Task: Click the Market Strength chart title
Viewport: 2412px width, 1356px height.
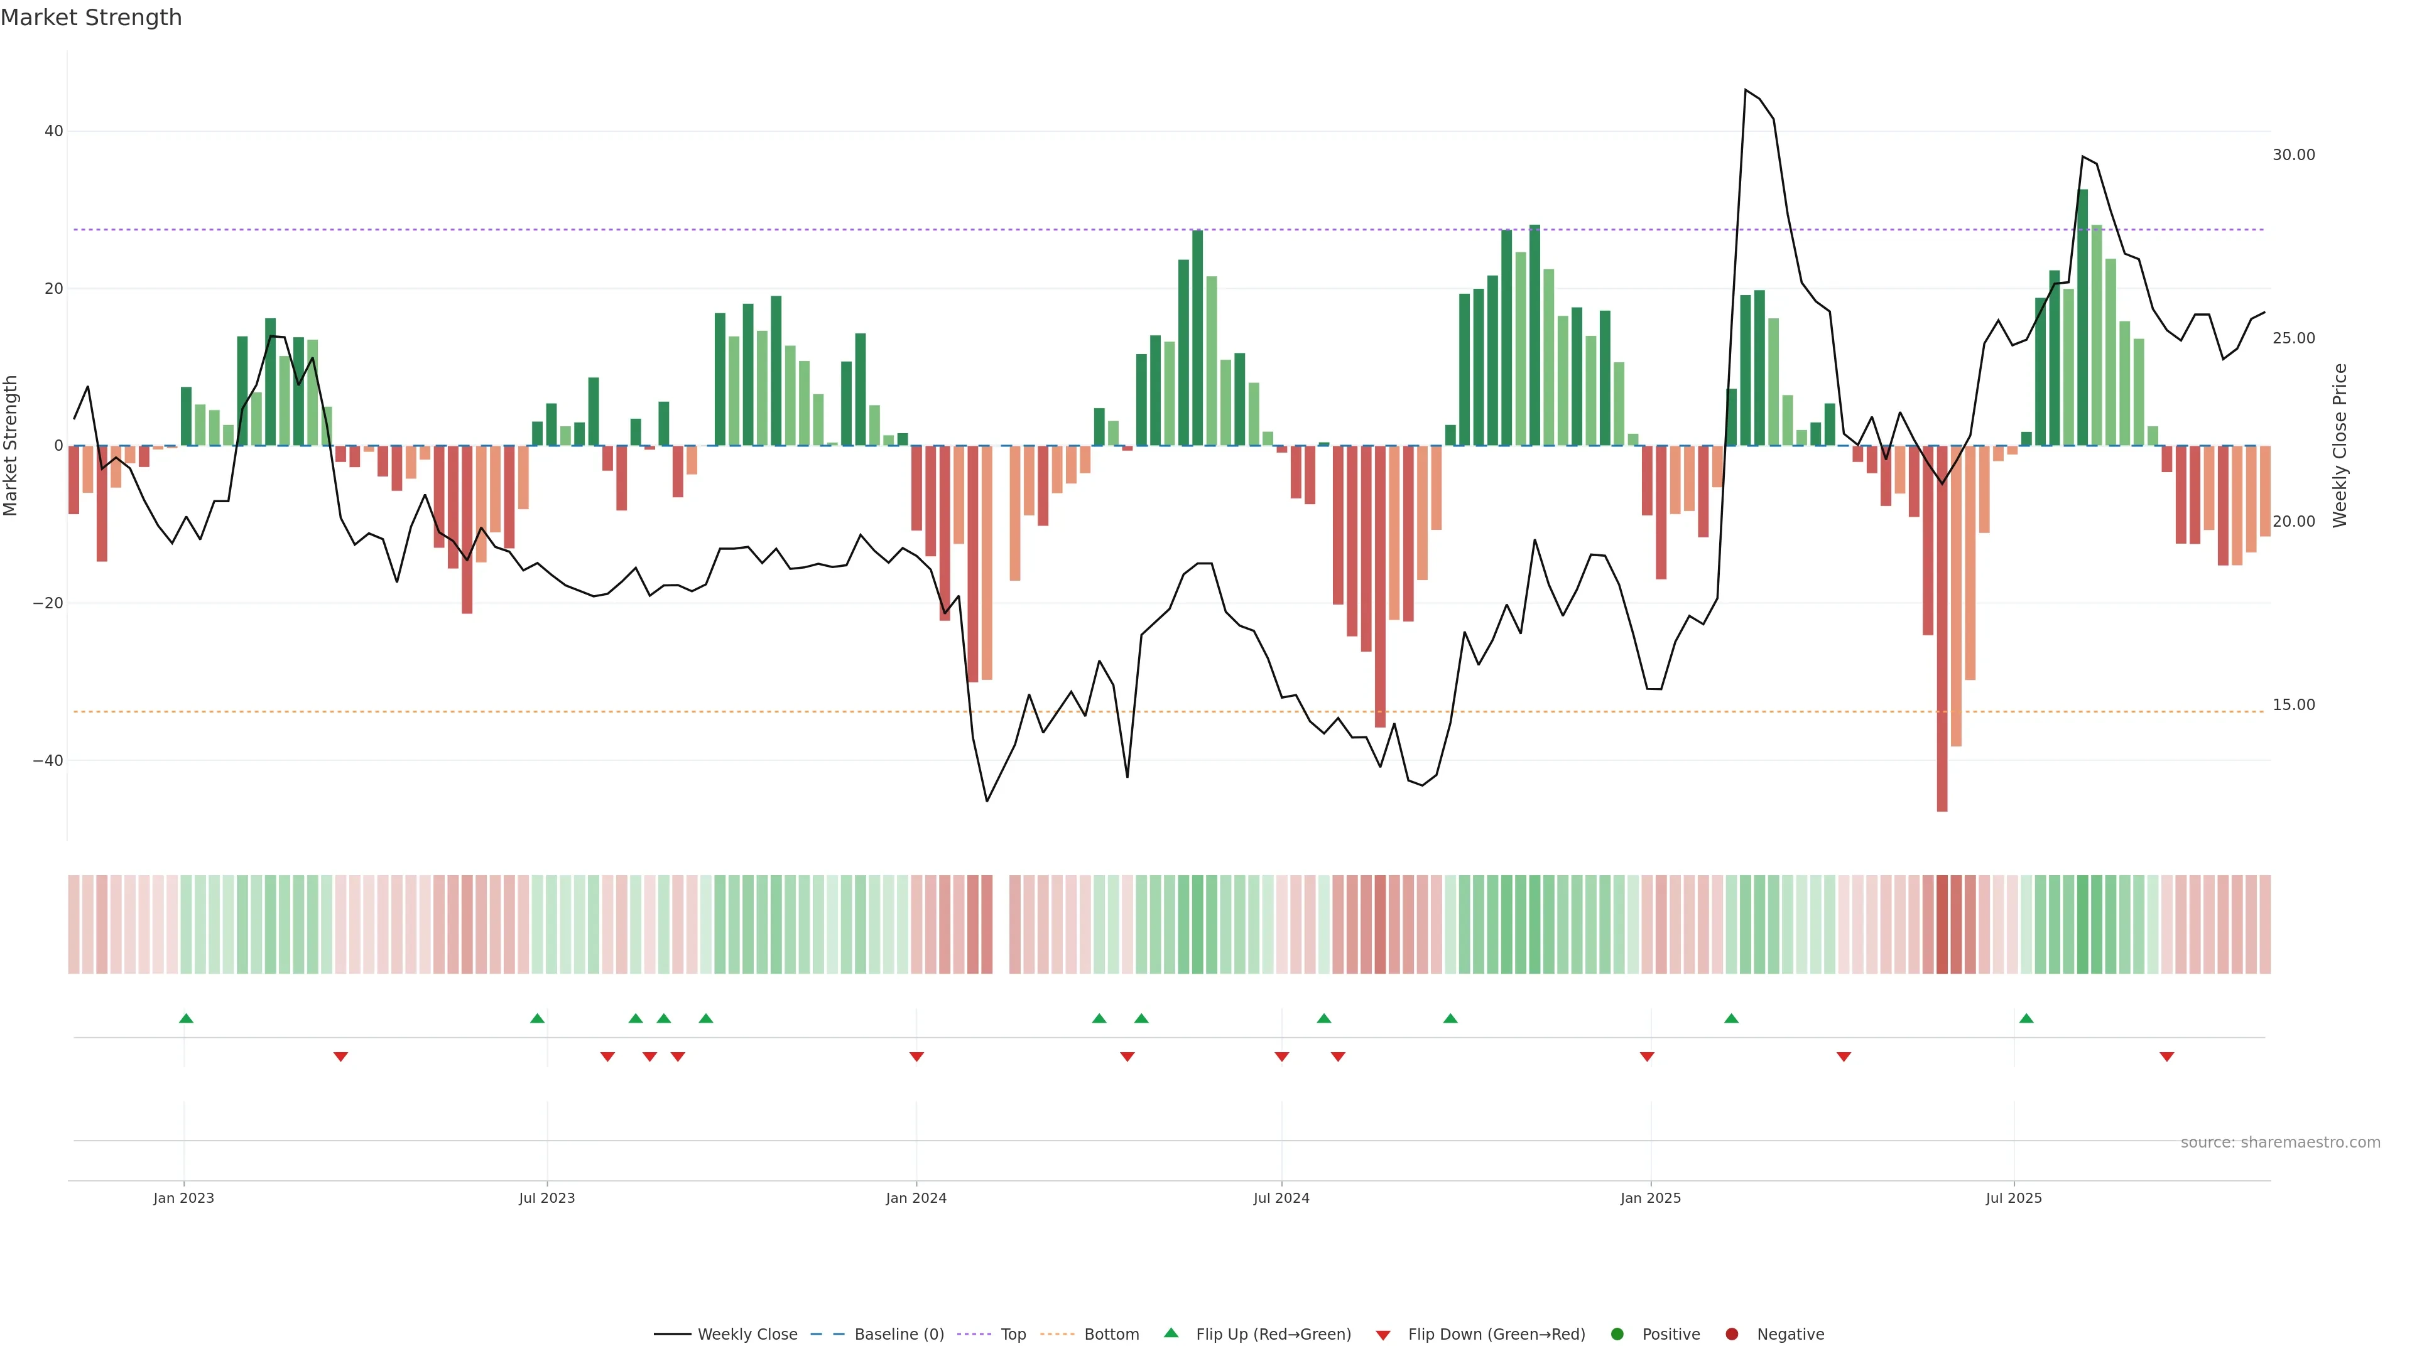Action: tap(91, 18)
